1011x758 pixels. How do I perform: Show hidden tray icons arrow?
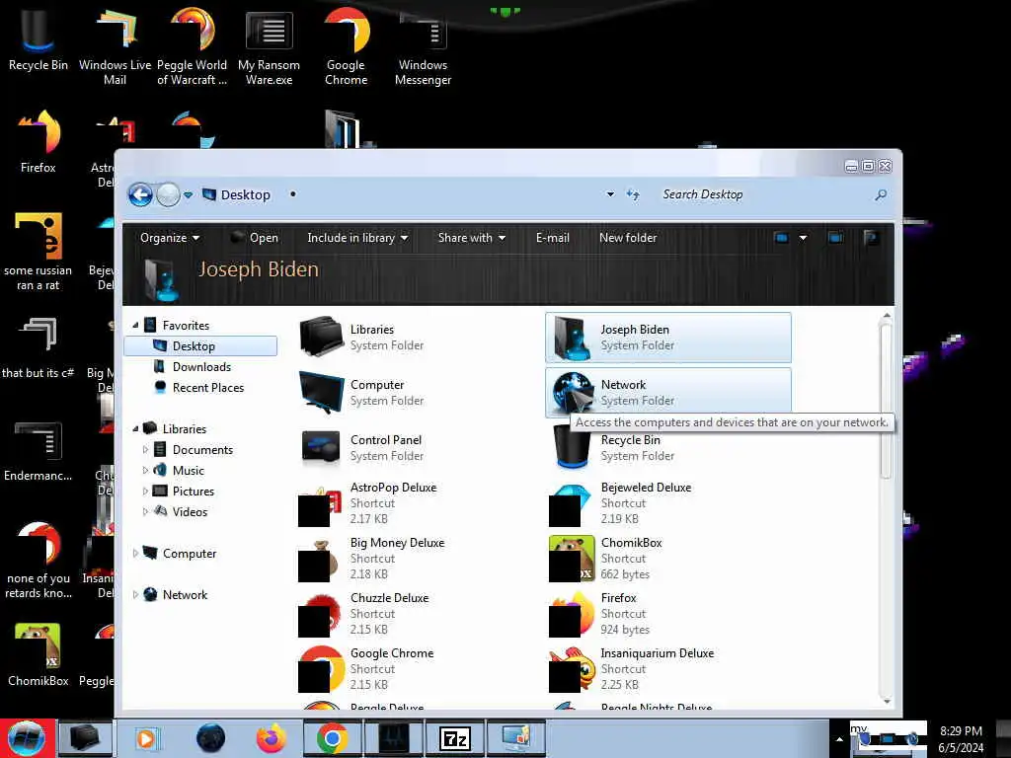pos(839,738)
